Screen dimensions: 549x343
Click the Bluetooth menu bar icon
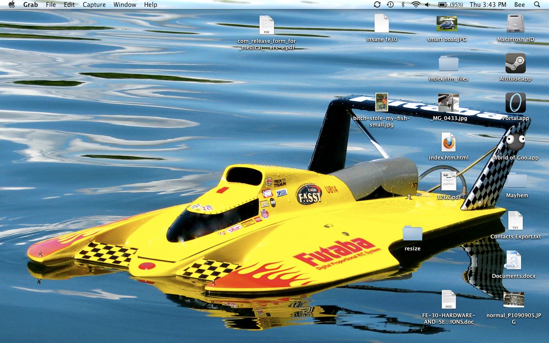tap(403, 5)
